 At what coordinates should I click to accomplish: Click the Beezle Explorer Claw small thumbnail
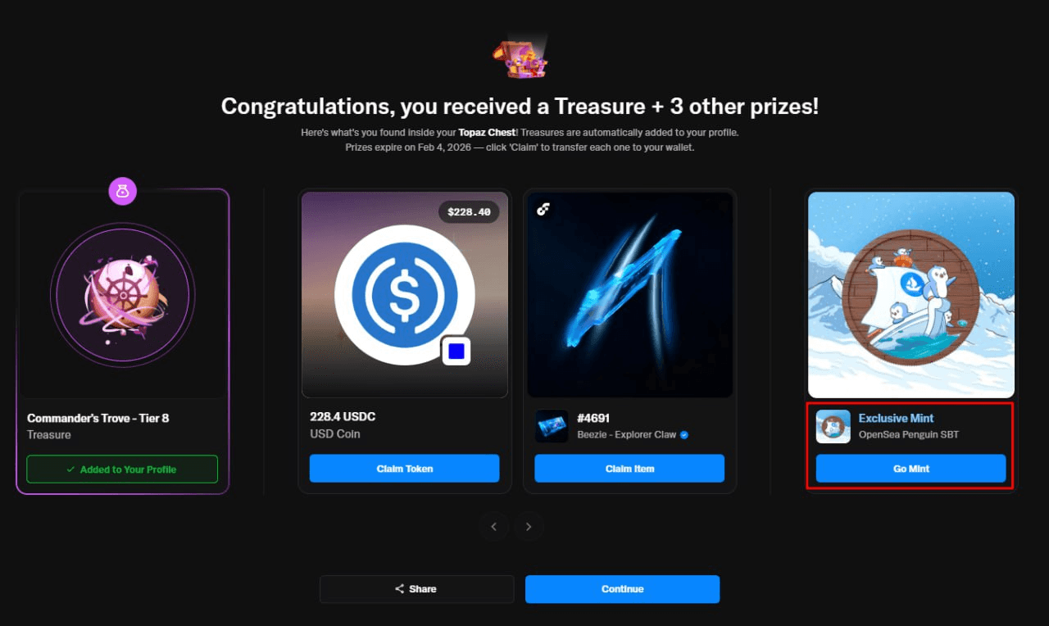552,426
